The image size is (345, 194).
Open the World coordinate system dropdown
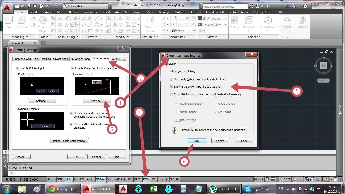(x=183, y=31)
